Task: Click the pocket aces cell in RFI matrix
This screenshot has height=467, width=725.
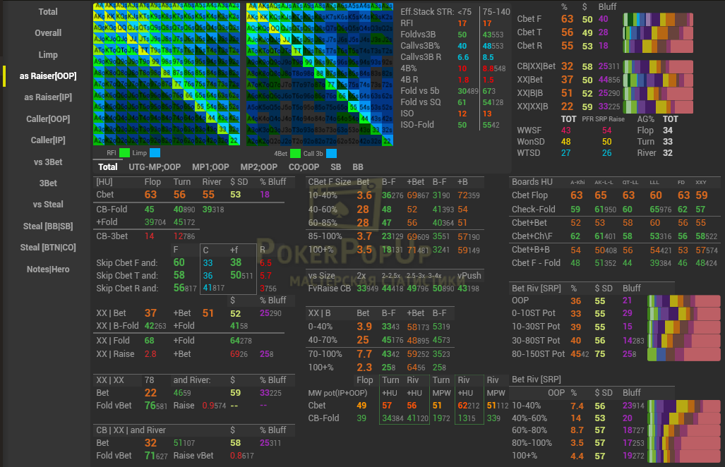Action: pyautogui.click(x=99, y=7)
